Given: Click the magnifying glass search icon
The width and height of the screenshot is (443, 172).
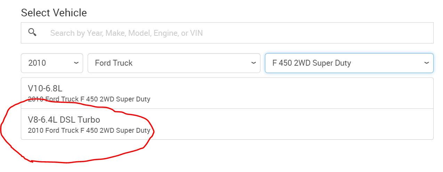Looking at the screenshot, I should 32,33.
